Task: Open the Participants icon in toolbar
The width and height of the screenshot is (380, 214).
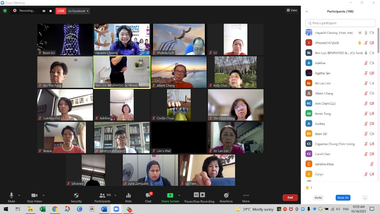Action: [102, 195]
